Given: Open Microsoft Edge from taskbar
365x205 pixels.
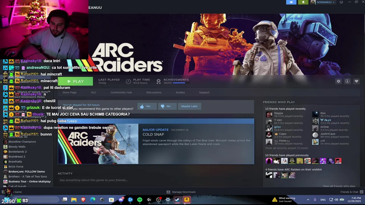Looking at the screenshot, I should point(93,200).
